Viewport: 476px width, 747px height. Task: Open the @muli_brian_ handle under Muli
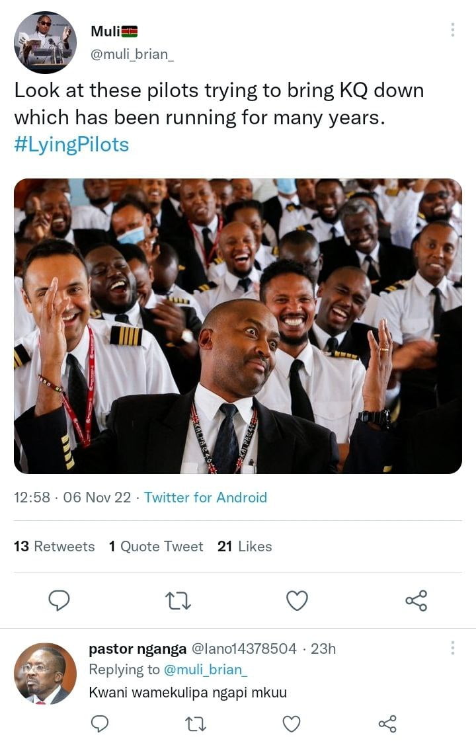pyautogui.click(x=132, y=54)
